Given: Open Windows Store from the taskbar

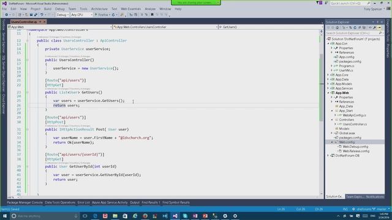Looking at the screenshot, I should point(125,216).
